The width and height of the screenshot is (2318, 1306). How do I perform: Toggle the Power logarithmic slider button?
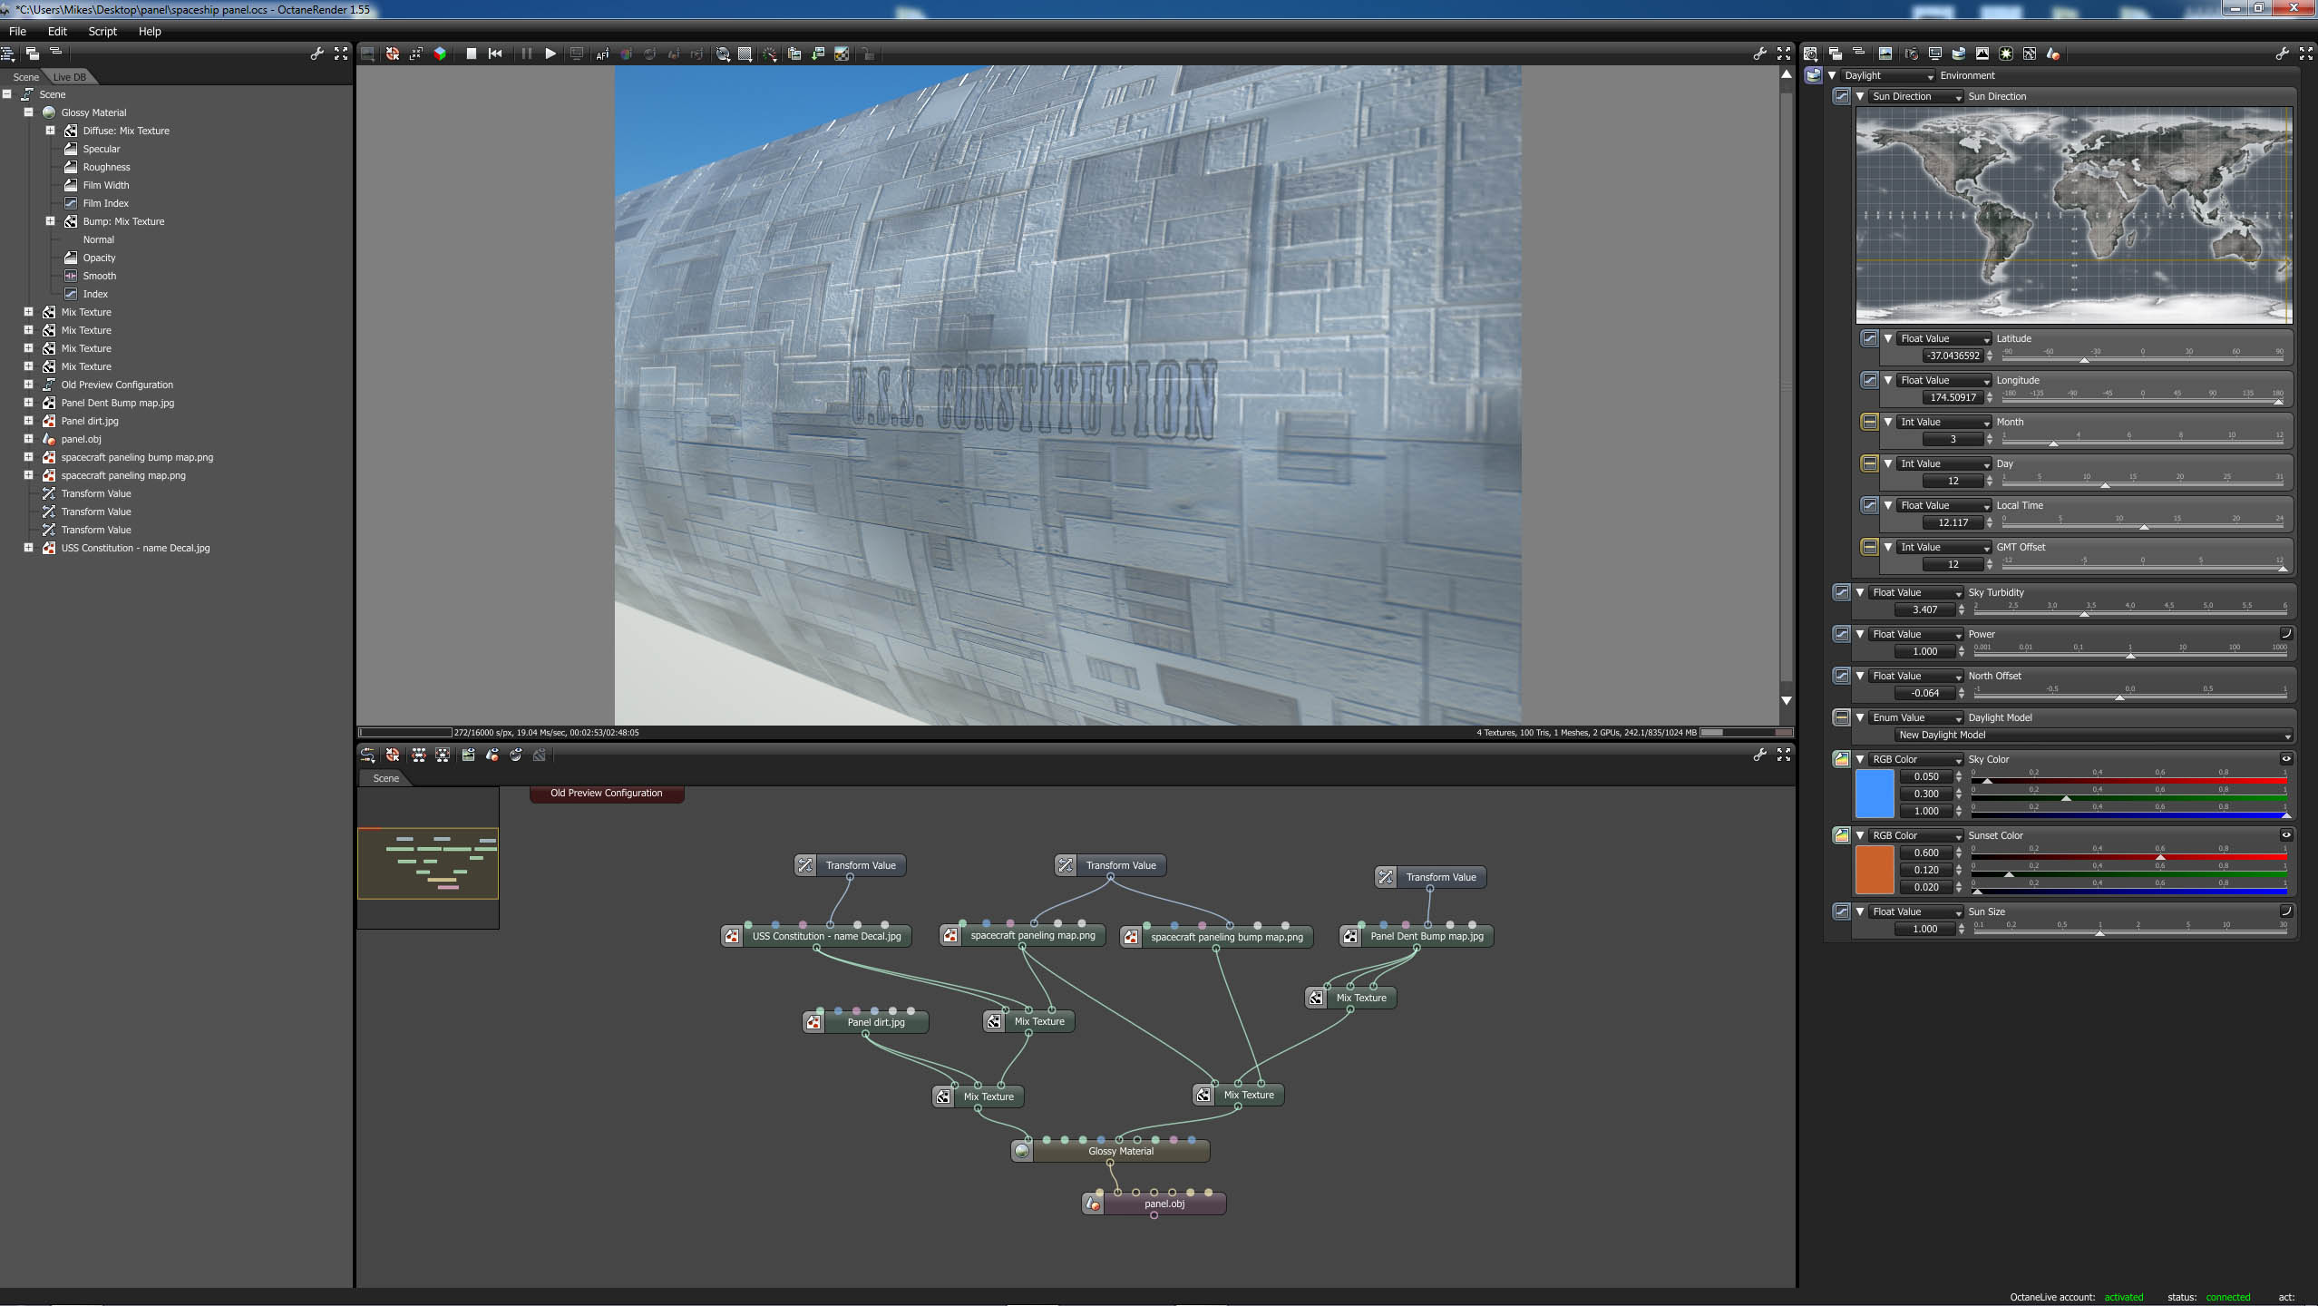point(2285,634)
